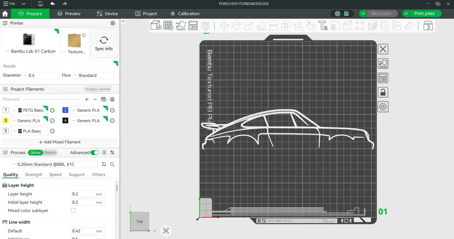Click the Layer height value field
This screenshot has height=239, width=454.
[87, 194]
